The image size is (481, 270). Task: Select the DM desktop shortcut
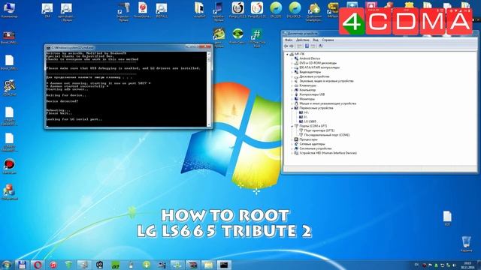point(47,10)
